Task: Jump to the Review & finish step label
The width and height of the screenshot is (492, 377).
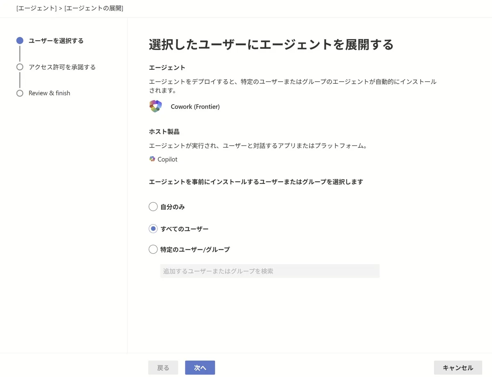Action: point(49,93)
